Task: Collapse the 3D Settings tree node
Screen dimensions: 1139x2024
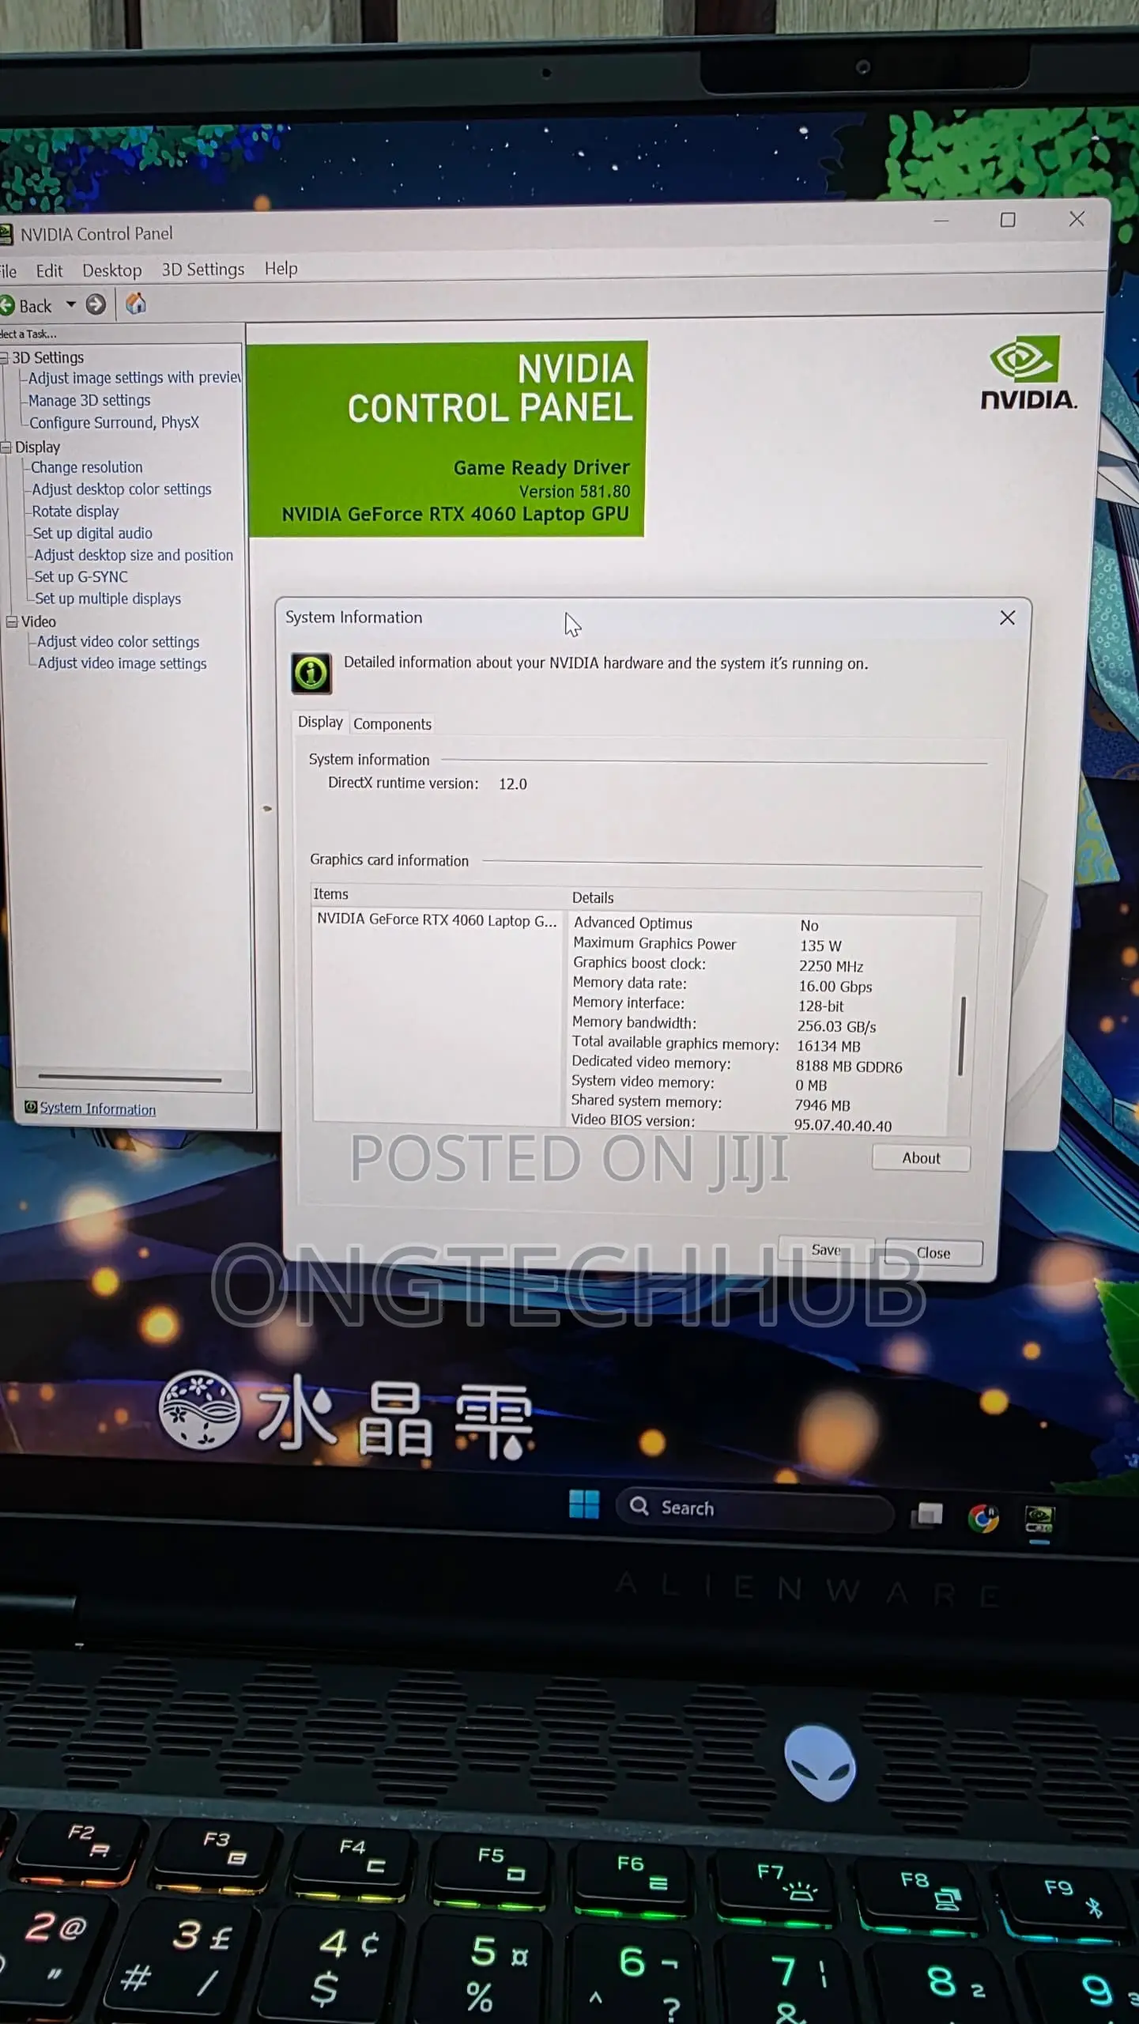Action: pos(4,358)
